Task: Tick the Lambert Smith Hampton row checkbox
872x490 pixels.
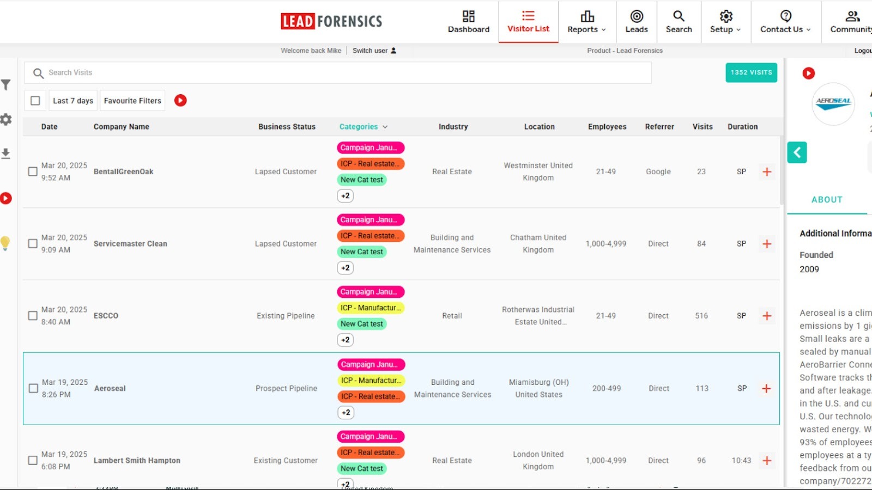Action: pos(33,461)
